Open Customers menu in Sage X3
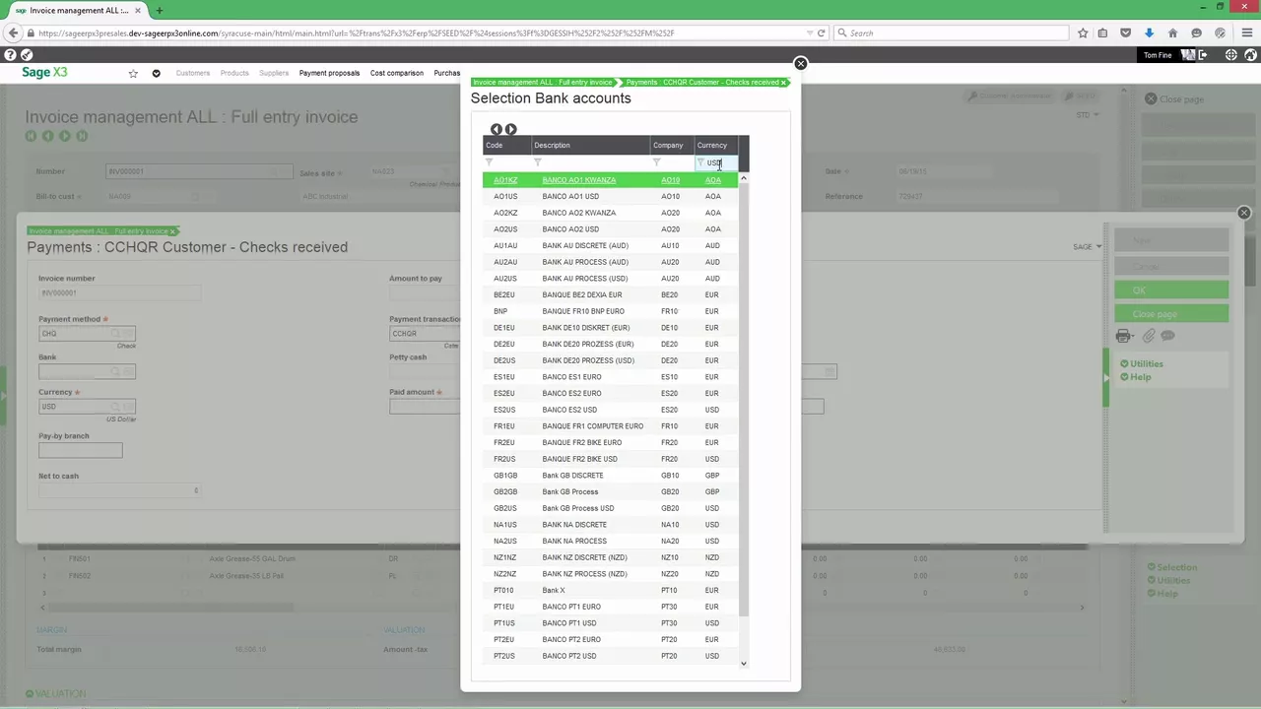Screen dimensions: 1261x709 [x=192, y=73]
